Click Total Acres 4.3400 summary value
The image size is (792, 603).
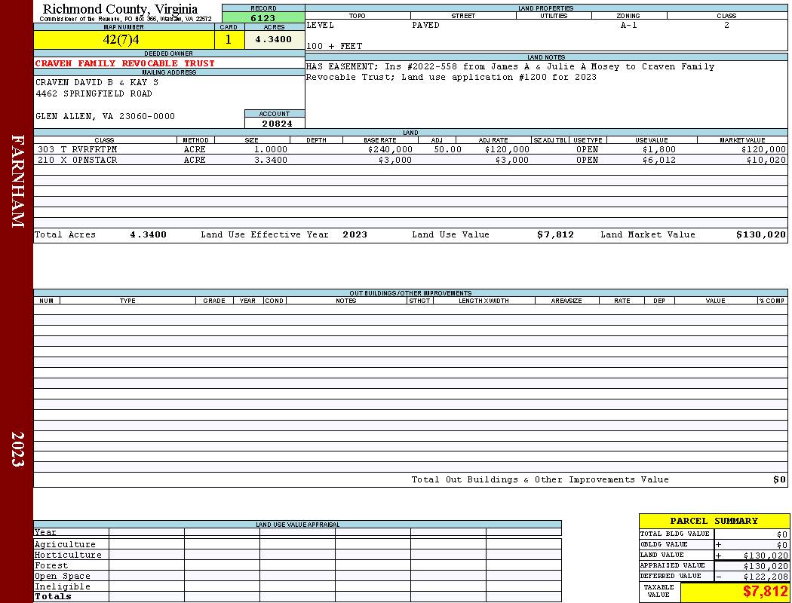coord(148,234)
